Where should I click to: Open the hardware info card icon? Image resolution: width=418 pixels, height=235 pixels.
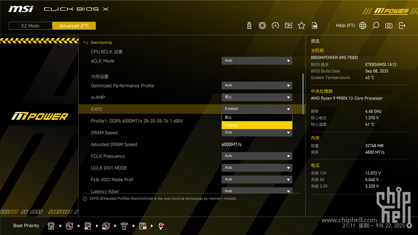(288, 26)
